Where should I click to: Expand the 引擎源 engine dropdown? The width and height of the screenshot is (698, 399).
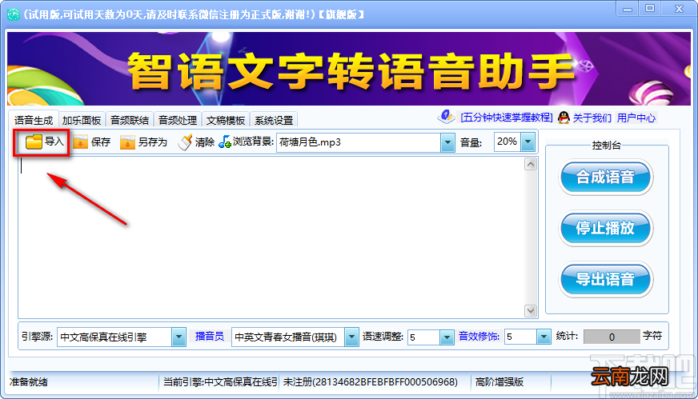[179, 337]
